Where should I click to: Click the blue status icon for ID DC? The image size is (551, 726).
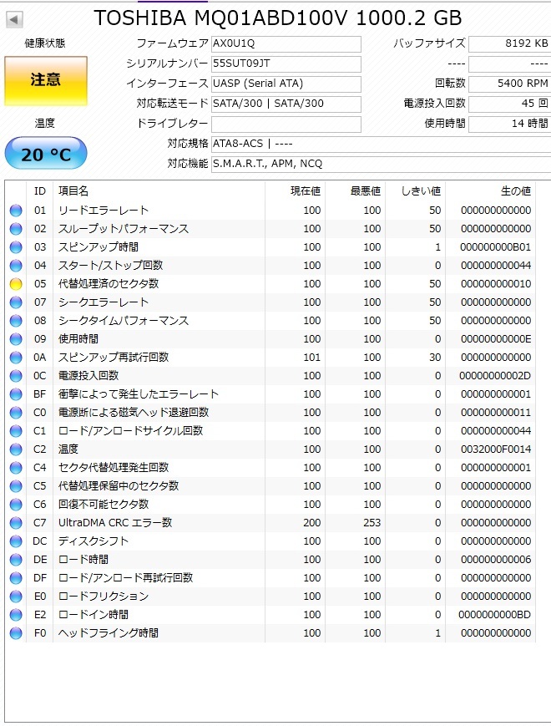tap(16, 541)
